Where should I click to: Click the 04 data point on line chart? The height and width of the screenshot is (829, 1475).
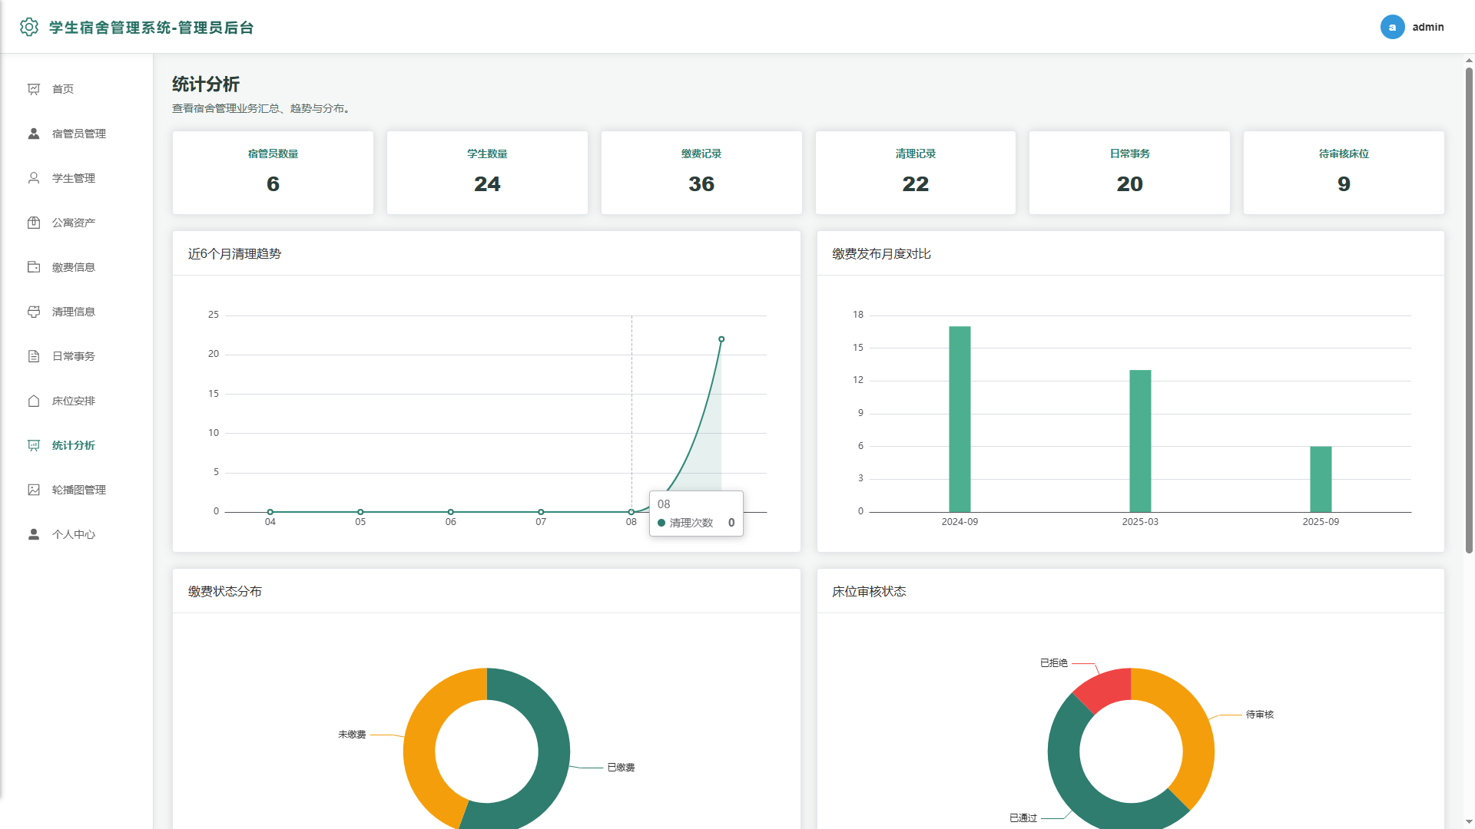[270, 512]
